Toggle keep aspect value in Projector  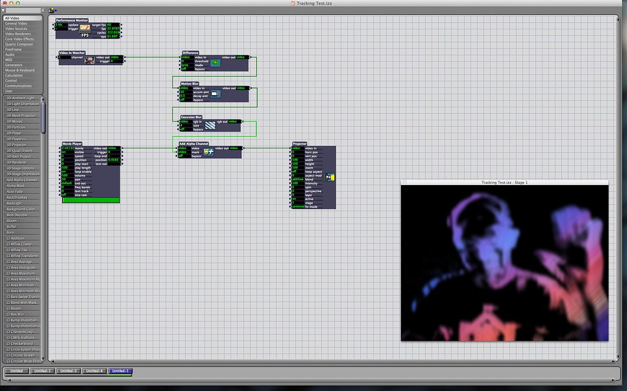point(296,171)
